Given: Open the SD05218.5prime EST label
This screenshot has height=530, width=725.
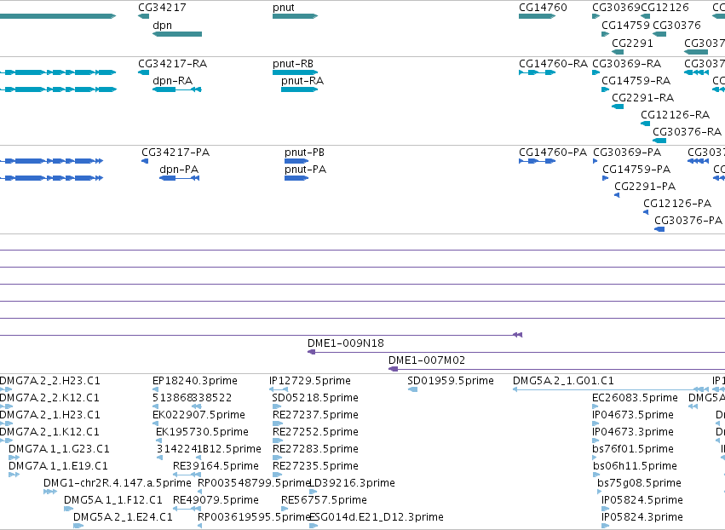Looking at the screenshot, I should tap(315, 398).
